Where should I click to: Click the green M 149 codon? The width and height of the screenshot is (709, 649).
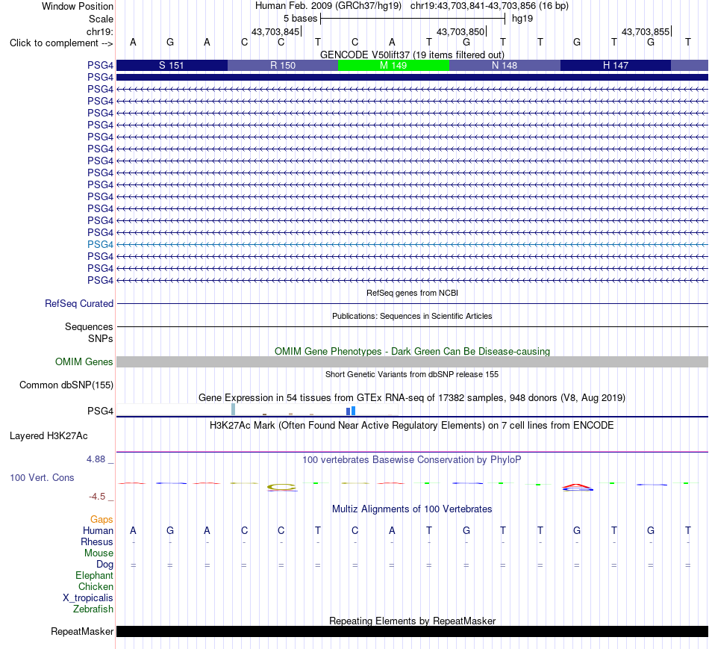click(x=393, y=65)
